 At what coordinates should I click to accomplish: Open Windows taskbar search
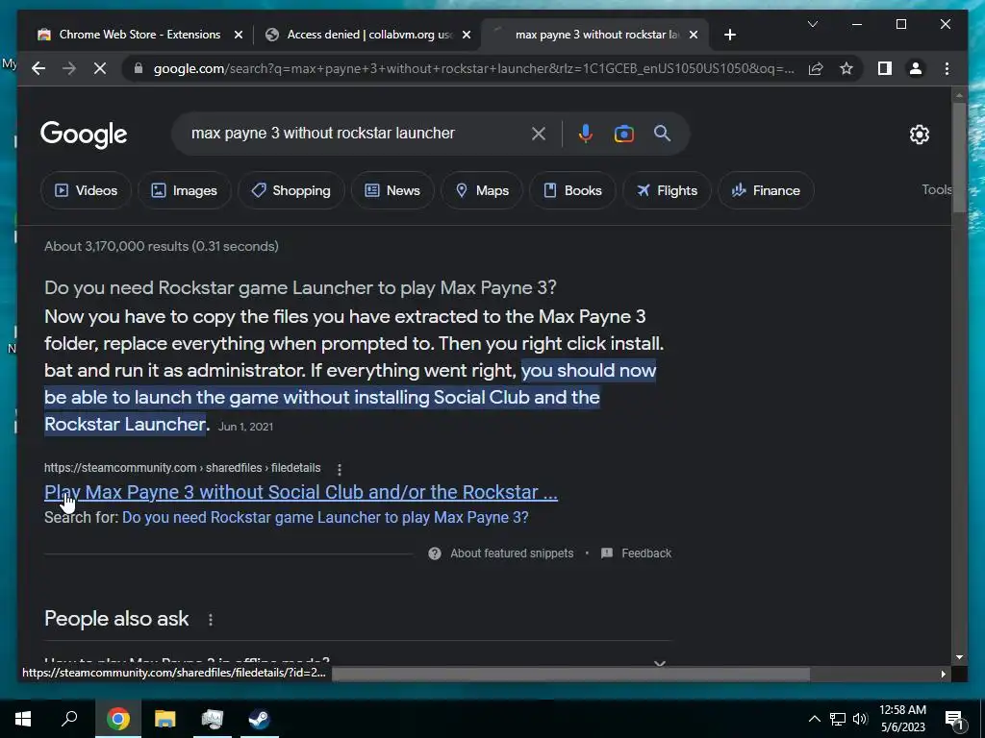[x=69, y=719]
